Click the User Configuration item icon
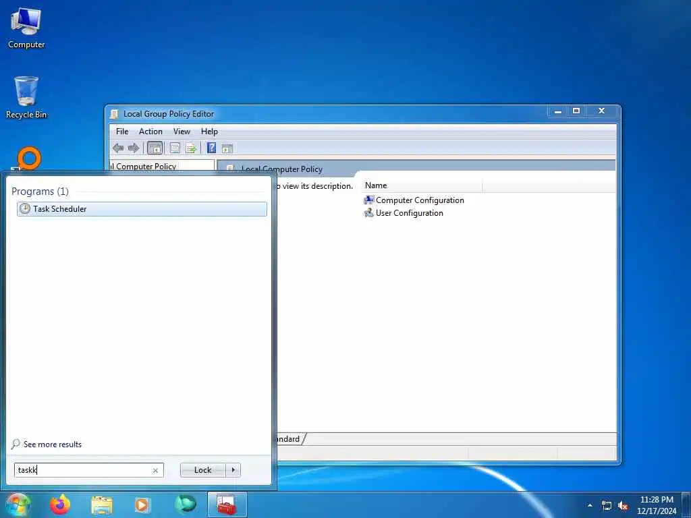 click(x=369, y=212)
